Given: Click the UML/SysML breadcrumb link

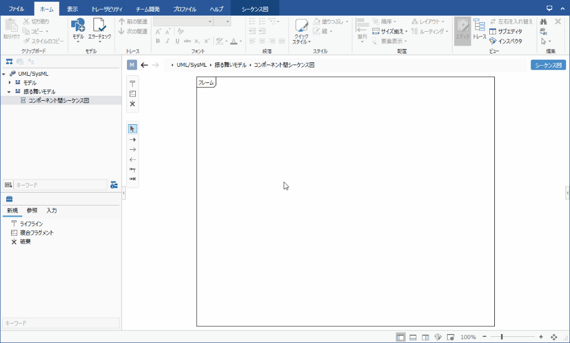Looking at the screenshot, I should tap(191, 65).
